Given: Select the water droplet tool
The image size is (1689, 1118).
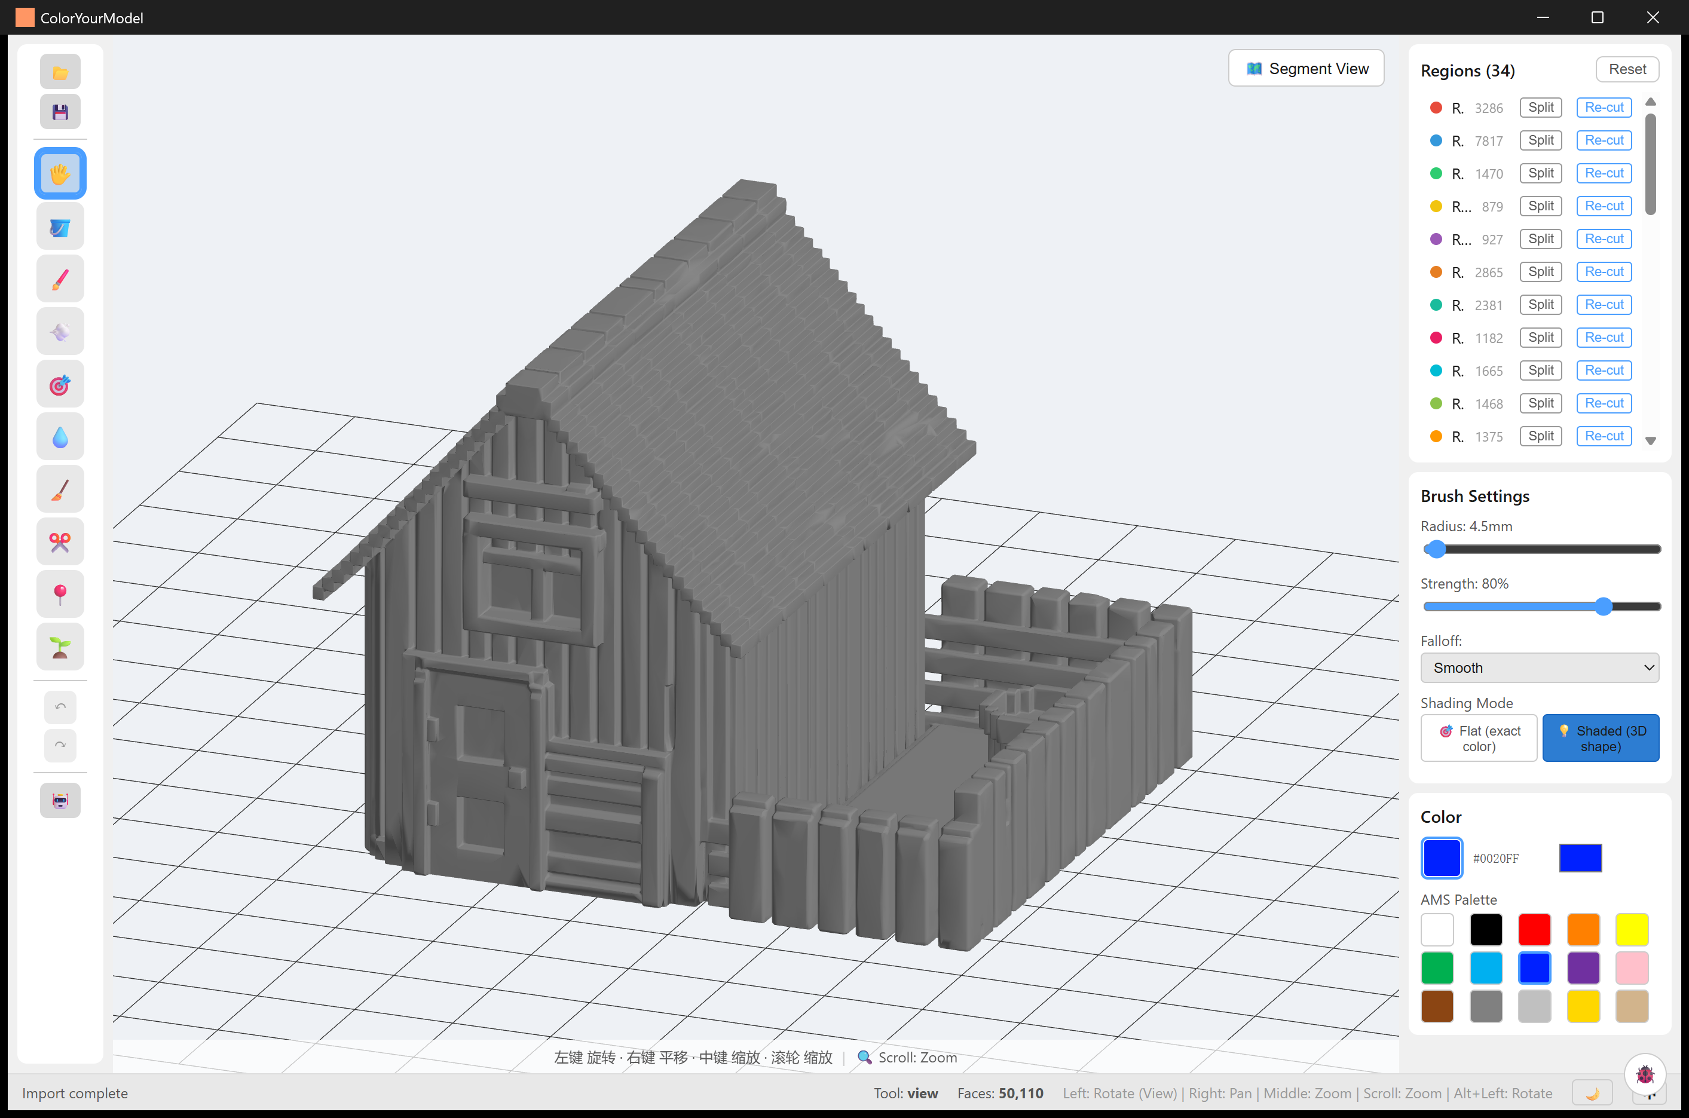Looking at the screenshot, I should point(60,437).
